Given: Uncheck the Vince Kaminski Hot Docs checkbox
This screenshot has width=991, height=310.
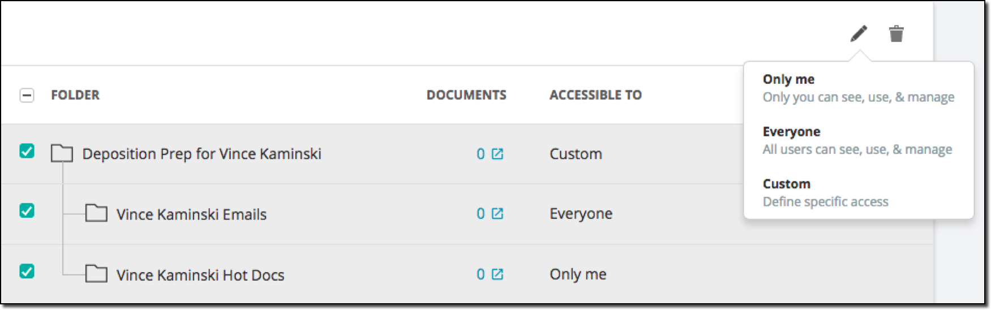Looking at the screenshot, I should pyautogui.click(x=27, y=271).
